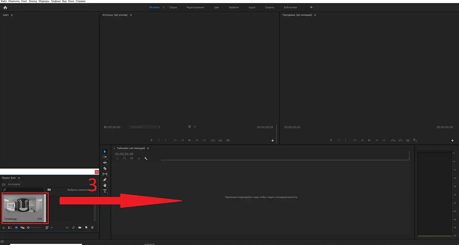The width and height of the screenshot is (459, 245).
Task: Step back one frame in Source monitor
Action: click(x=182, y=140)
